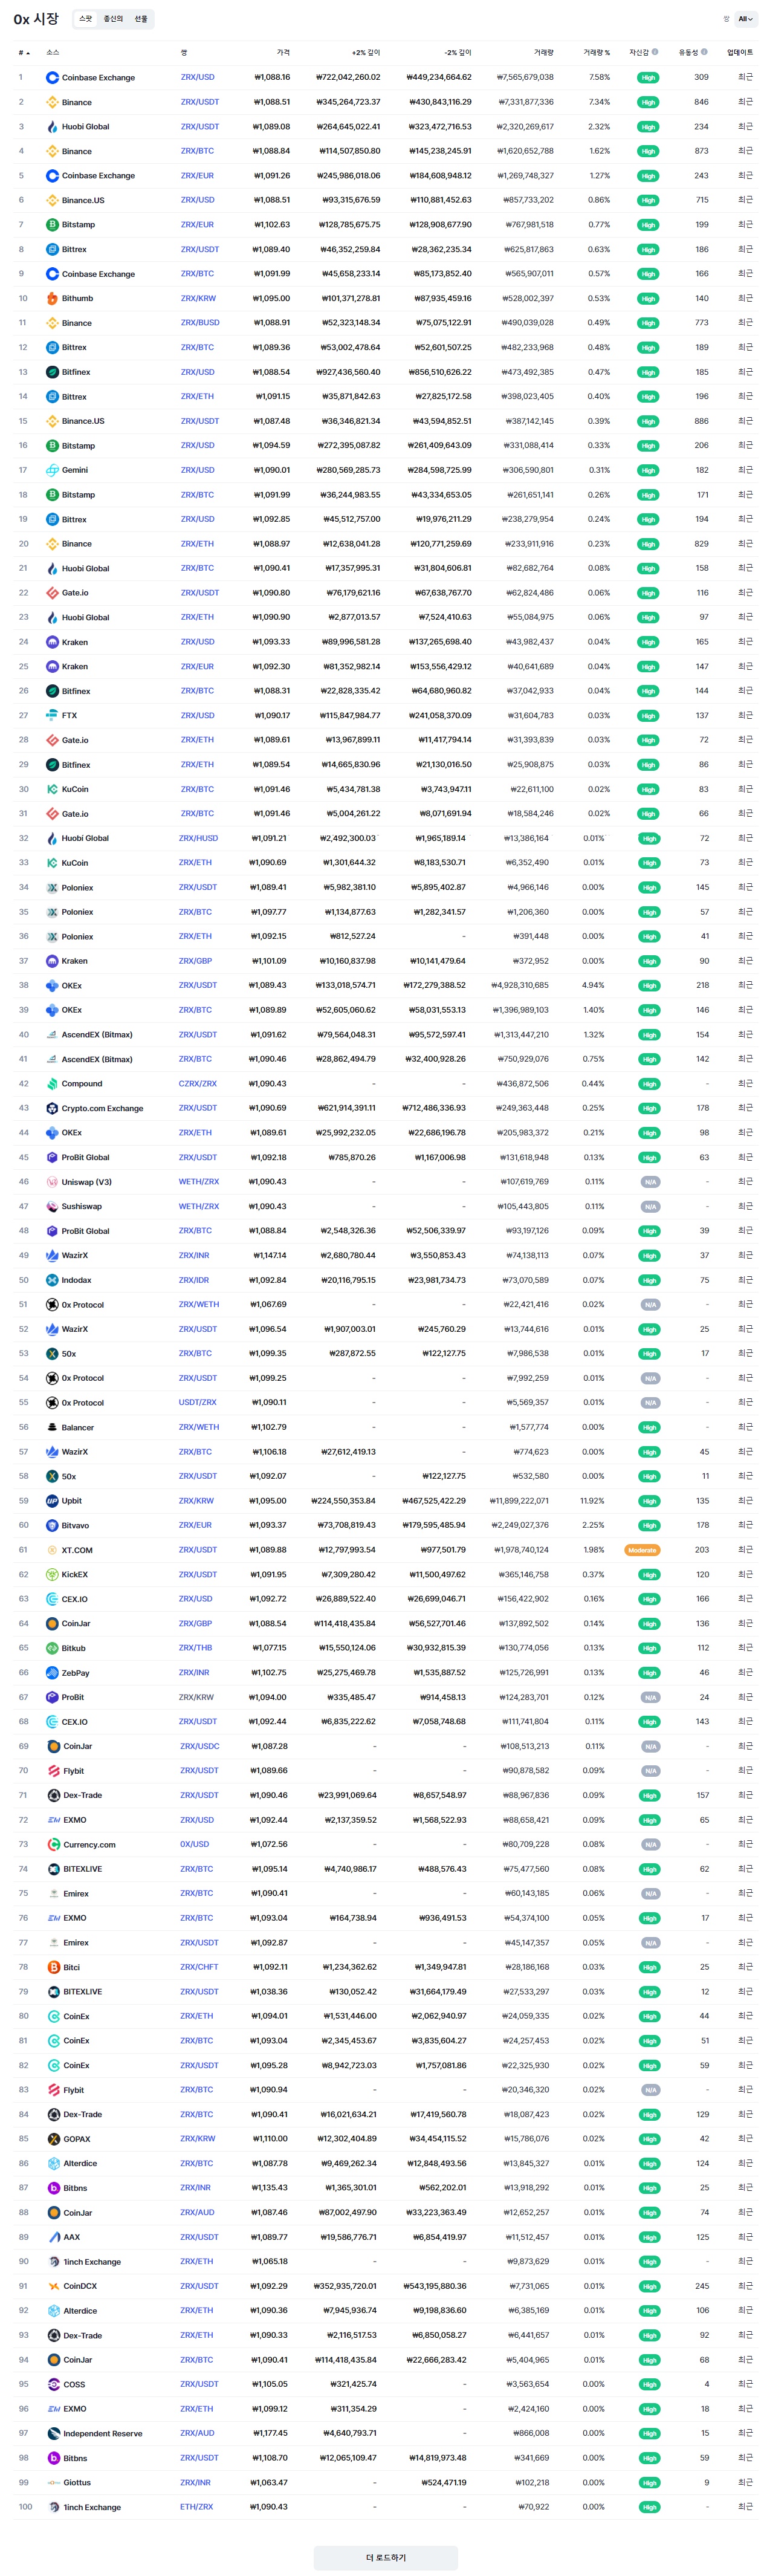Sort table by +2% 깊이 header
Viewport: 764px width, 2576px height.
tap(366, 52)
